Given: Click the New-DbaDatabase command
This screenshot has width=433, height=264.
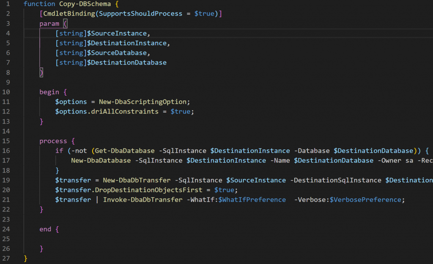Looking at the screenshot, I should [101, 160].
